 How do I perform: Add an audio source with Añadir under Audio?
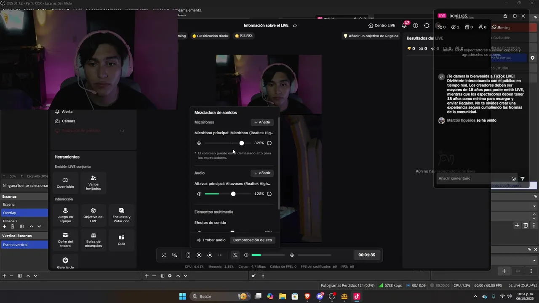[x=262, y=173]
